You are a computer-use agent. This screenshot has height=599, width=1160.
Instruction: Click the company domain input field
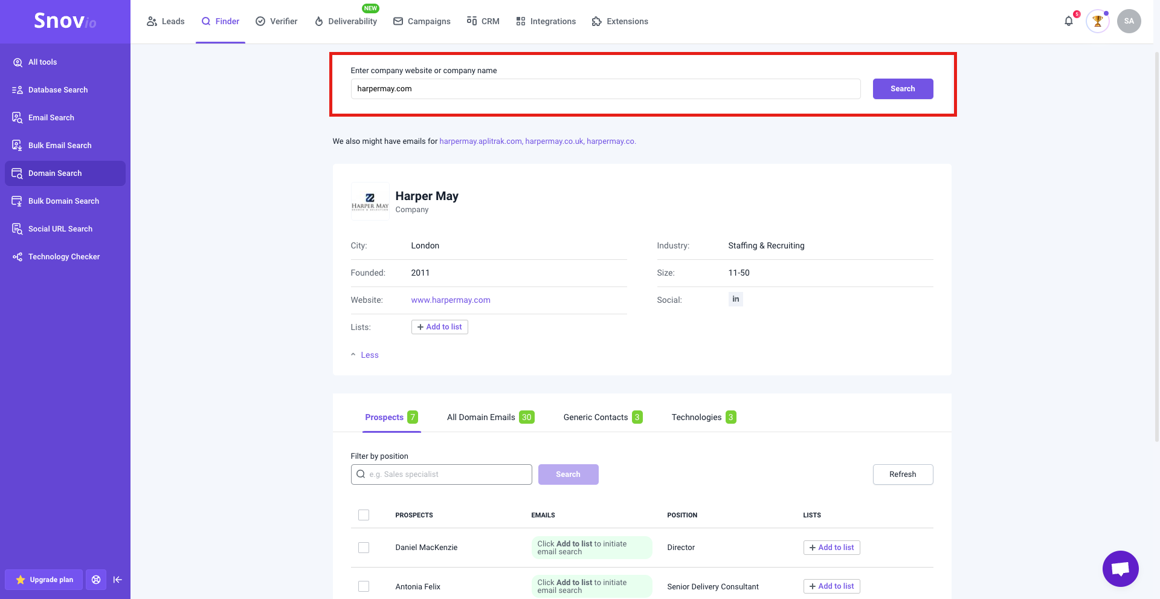click(x=605, y=89)
